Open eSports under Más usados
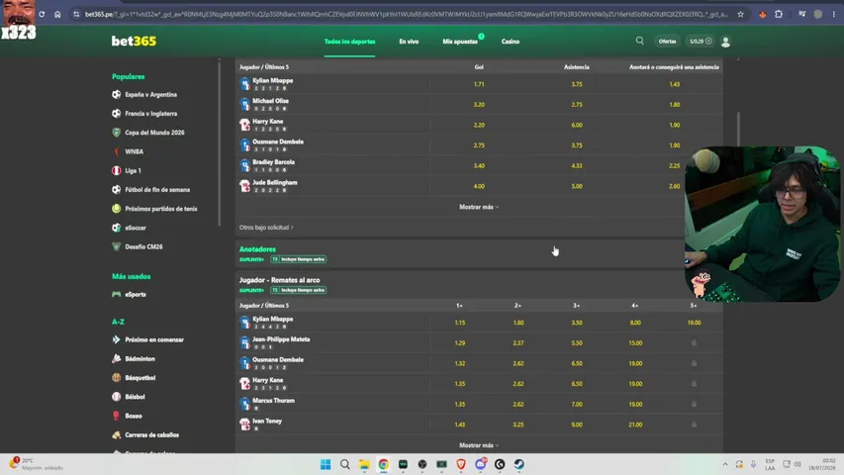 coord(136,295)
